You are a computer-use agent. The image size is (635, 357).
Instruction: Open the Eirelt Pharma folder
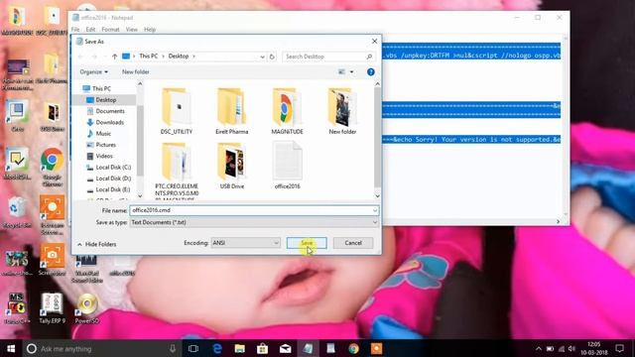click(x=231, y=111)
